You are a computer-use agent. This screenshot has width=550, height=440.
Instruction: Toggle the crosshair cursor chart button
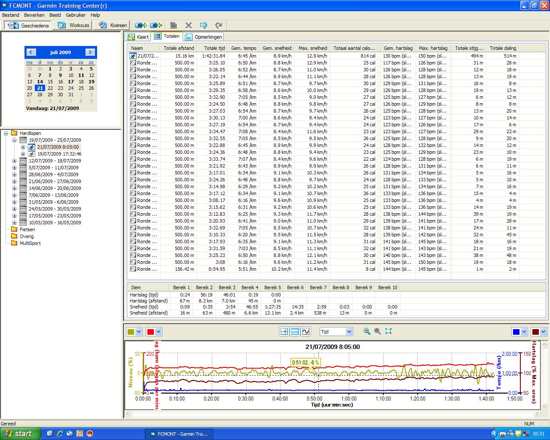[x=284, y=331]
